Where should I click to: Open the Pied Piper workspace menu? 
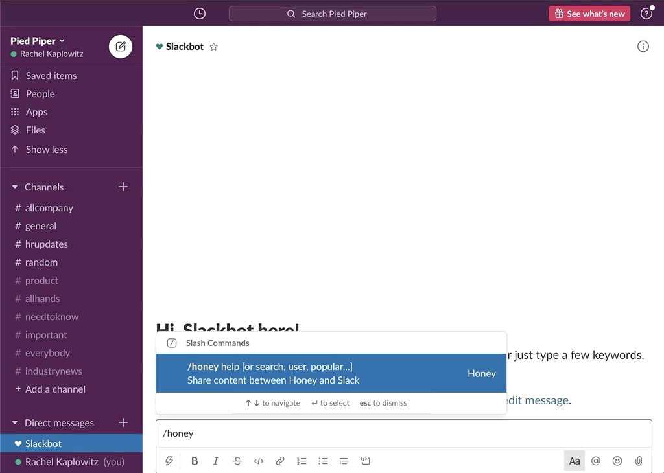click(x=37, y=41)
